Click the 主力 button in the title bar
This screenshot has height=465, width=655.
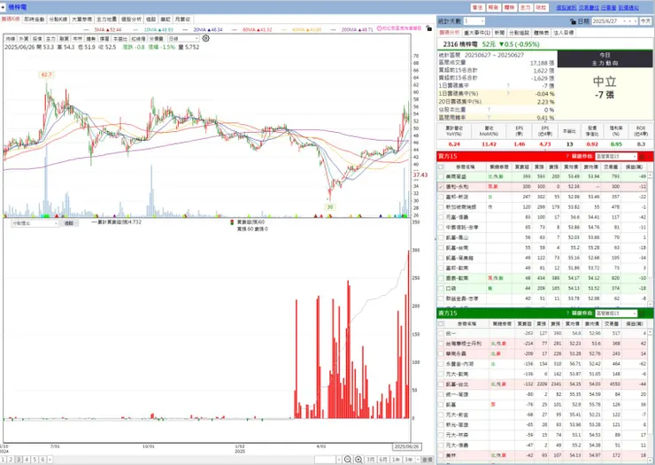coord(525,7)
